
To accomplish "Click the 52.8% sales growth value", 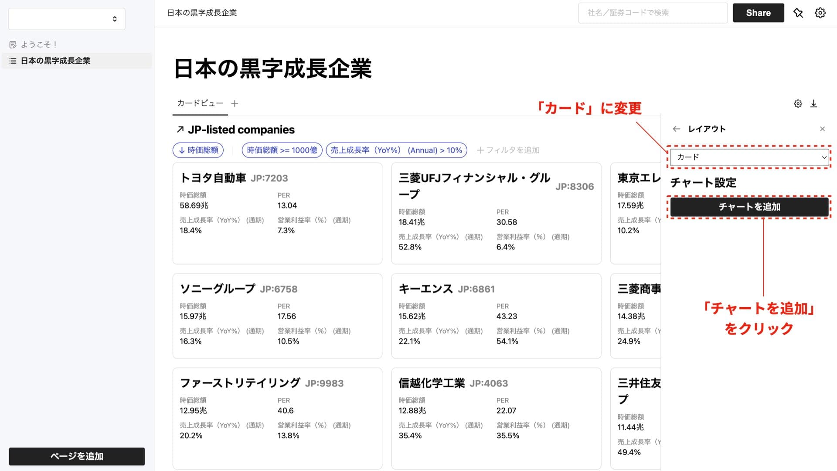I will 410,247.
